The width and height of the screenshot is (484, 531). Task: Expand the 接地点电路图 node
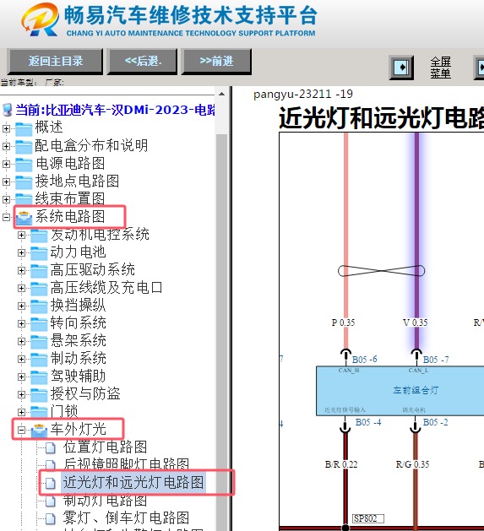[6, 182]
